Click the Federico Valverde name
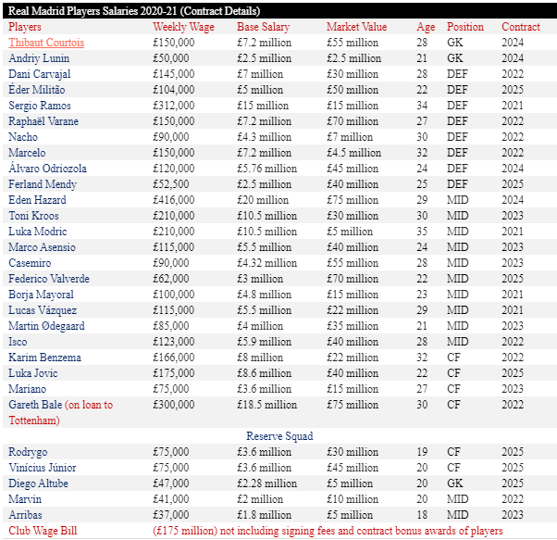 (x=49, y=279)
